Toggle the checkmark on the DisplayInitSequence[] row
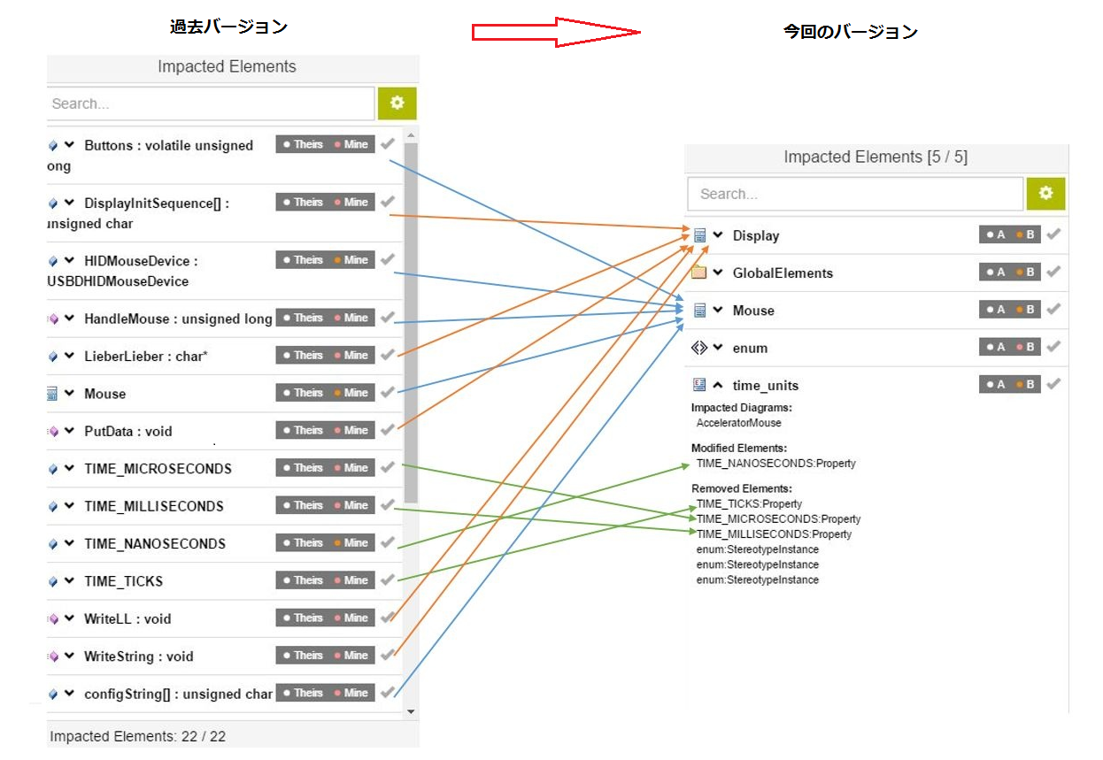The width and height of the screenshot is (1103, 760). 387,202
